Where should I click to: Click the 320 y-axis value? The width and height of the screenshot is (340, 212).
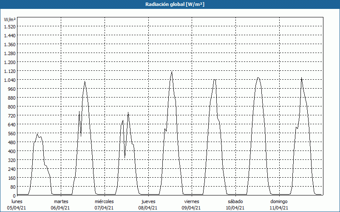tap(12, 160)
